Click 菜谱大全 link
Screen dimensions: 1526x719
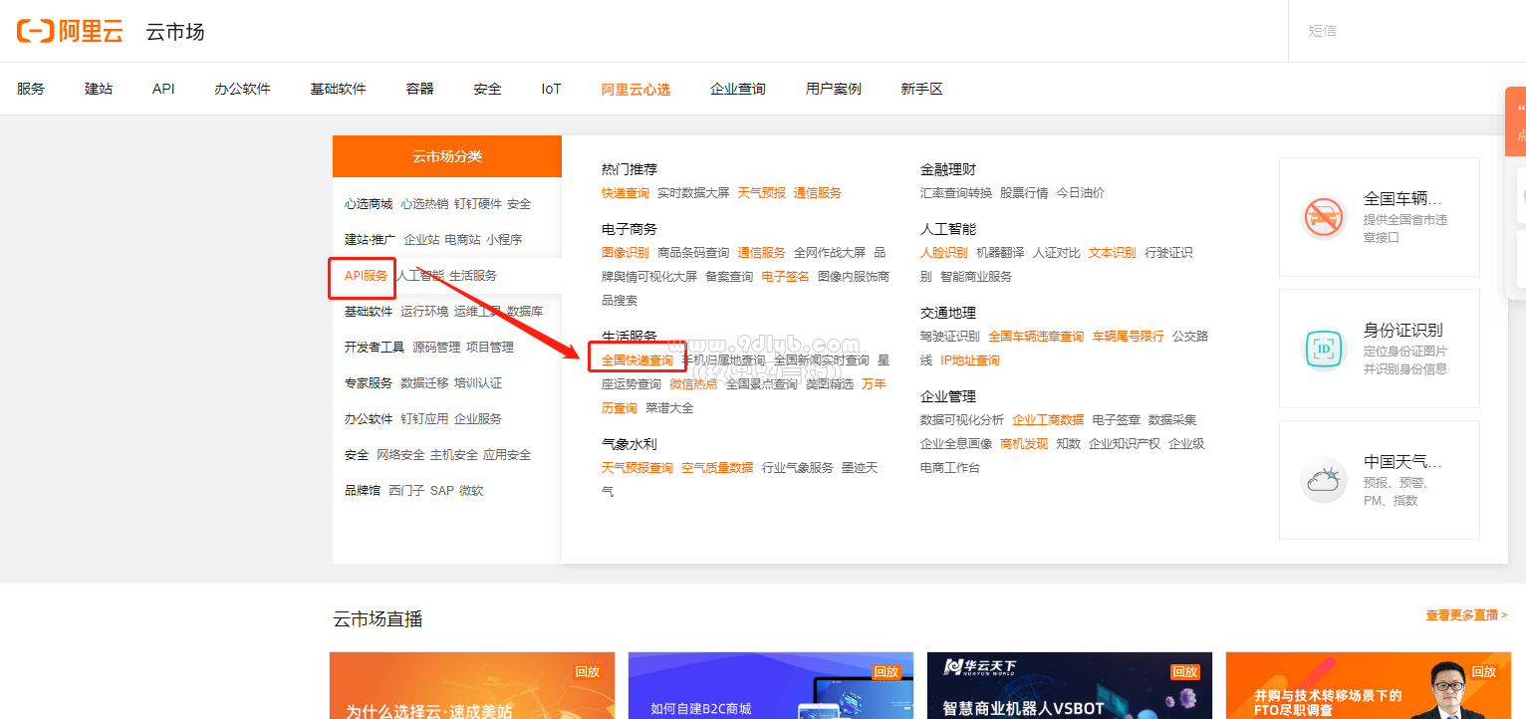click(x=669, y=408)
